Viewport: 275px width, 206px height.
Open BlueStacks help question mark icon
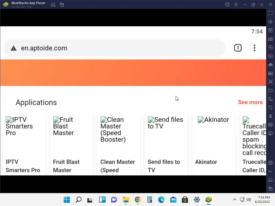(227, 5)
